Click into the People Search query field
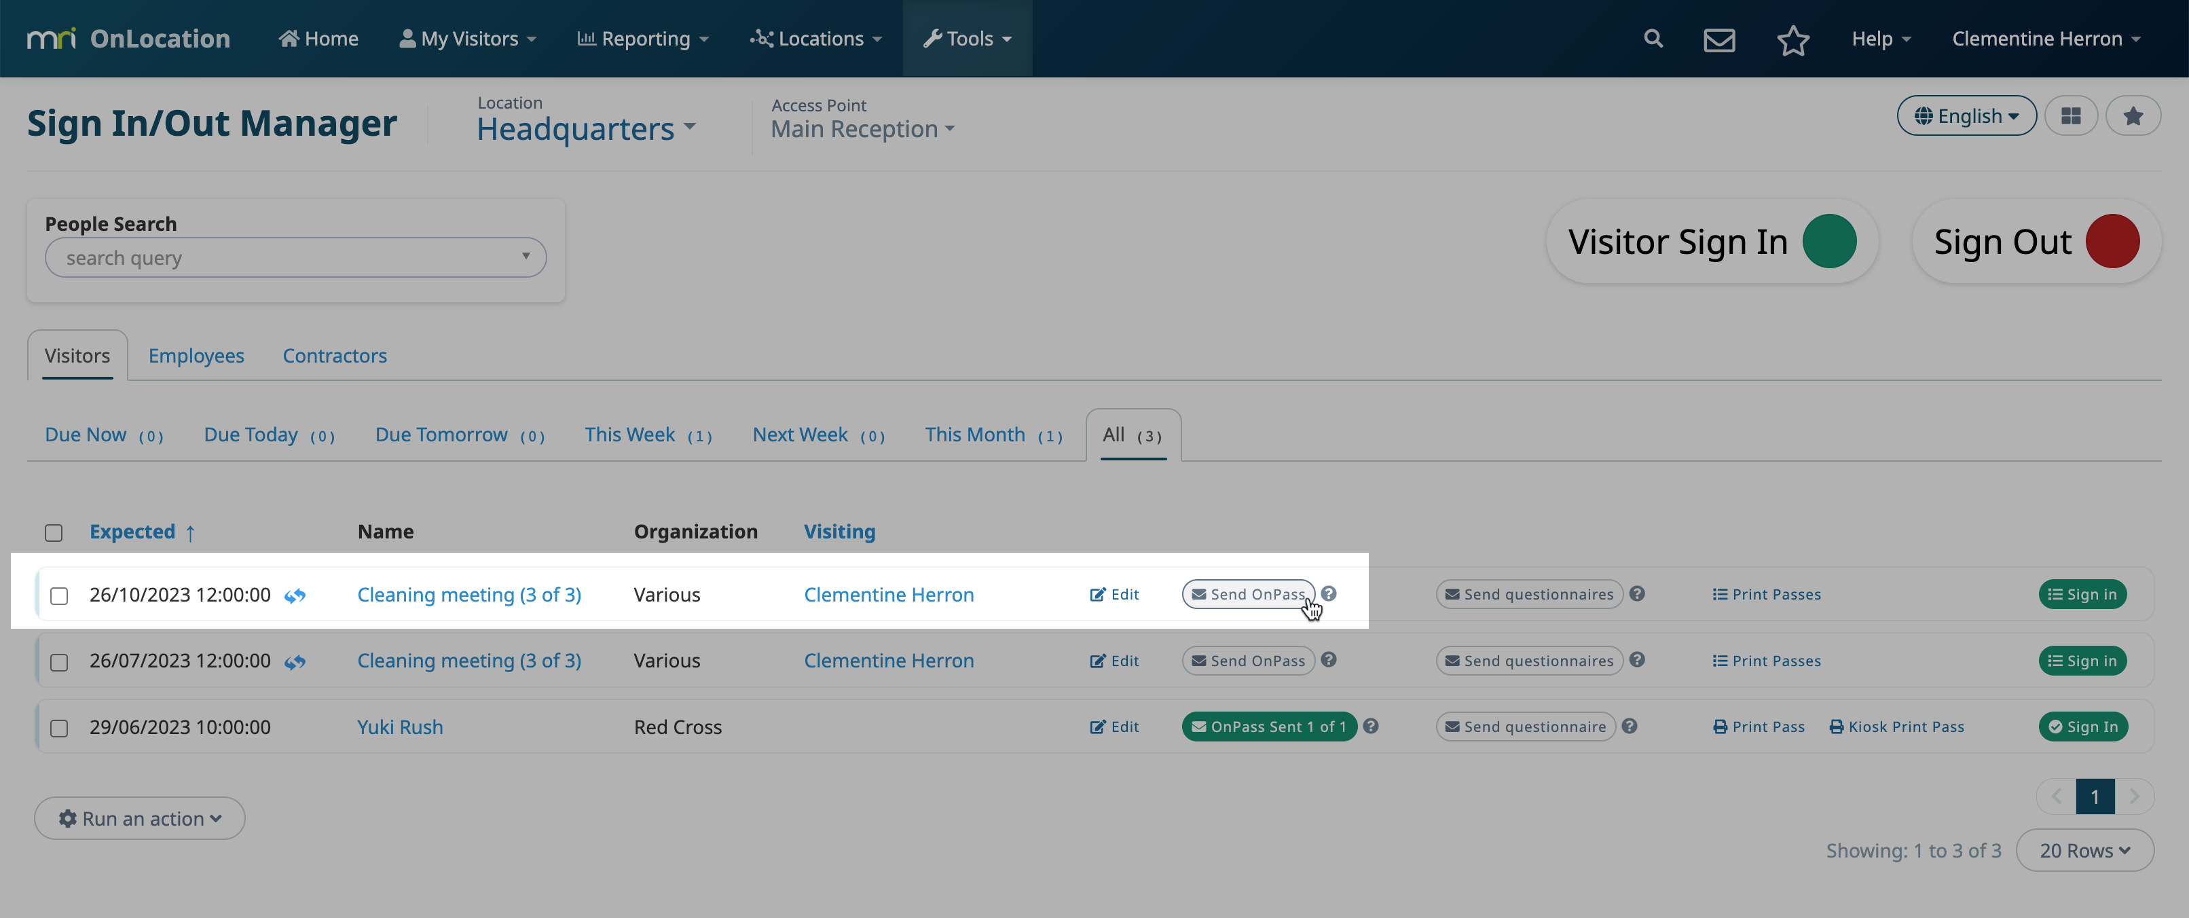This screenshot has height=918, width=2189. (295, 257)
